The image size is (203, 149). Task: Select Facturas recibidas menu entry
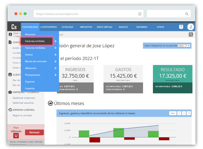click(x=35, y=48)
